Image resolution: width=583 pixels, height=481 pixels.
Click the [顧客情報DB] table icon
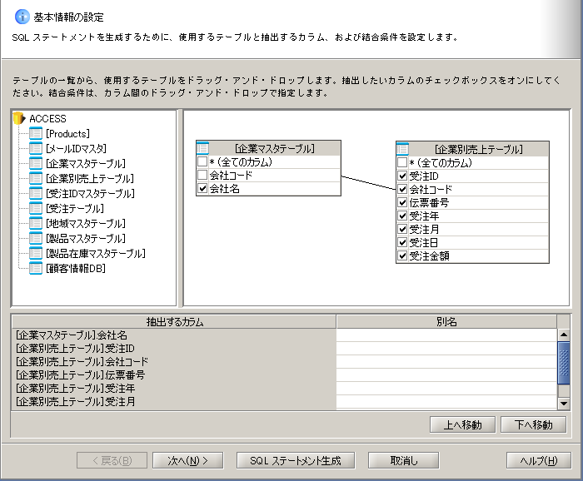(x=35, y=269)
